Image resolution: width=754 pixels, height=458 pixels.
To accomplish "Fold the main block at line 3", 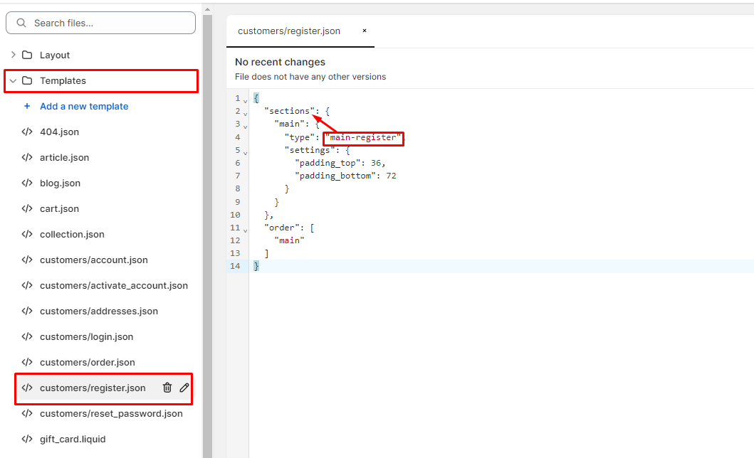I will [245, 127].
